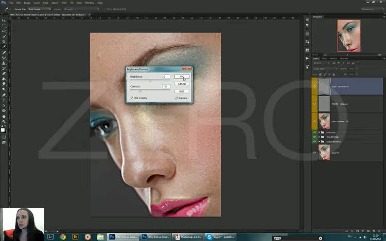Toggle the Use Legacy checkbox
386x241 pixels.
[132, 98]
